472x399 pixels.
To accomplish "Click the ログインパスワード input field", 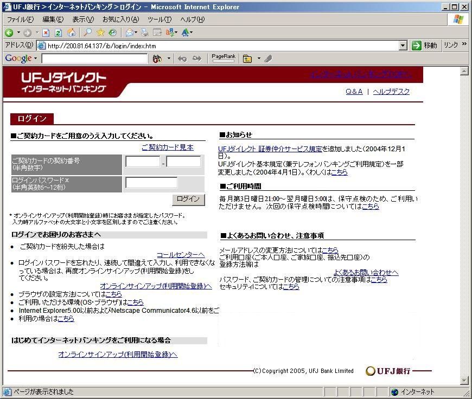I will (x=151, y=183).
